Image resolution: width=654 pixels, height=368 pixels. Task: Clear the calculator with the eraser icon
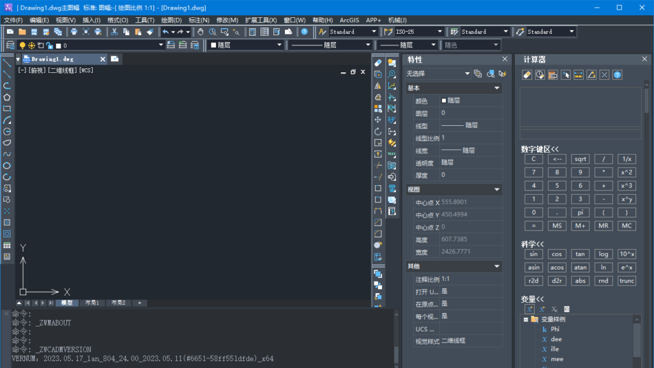527,75
